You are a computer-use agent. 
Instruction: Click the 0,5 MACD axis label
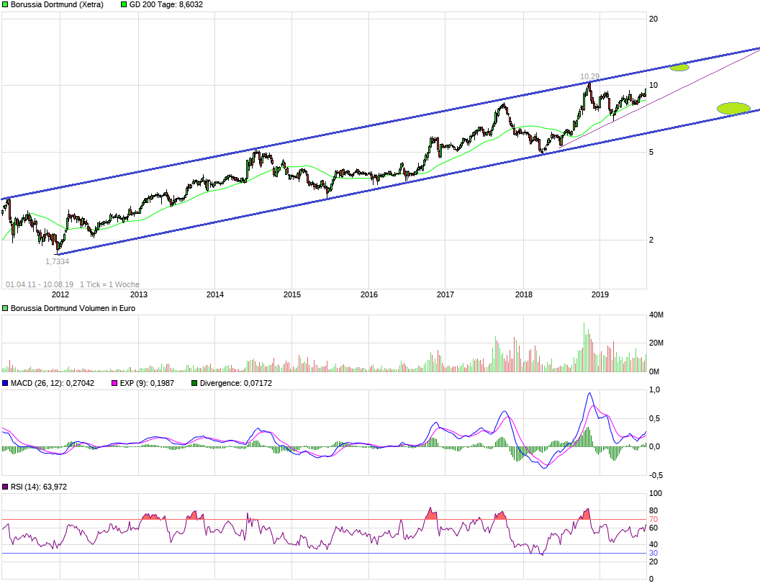654,419
